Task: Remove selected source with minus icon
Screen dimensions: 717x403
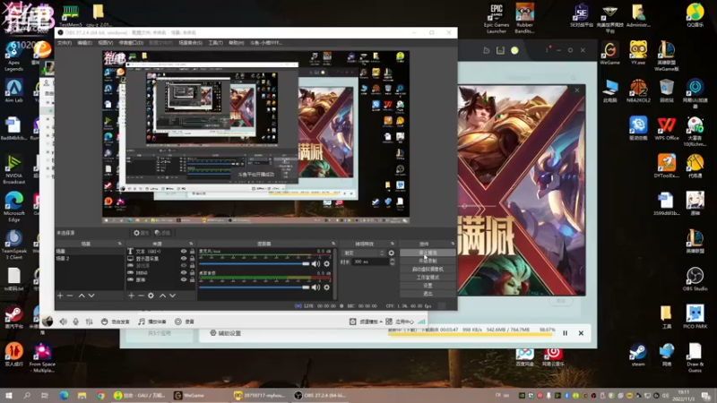Action: 141,296
